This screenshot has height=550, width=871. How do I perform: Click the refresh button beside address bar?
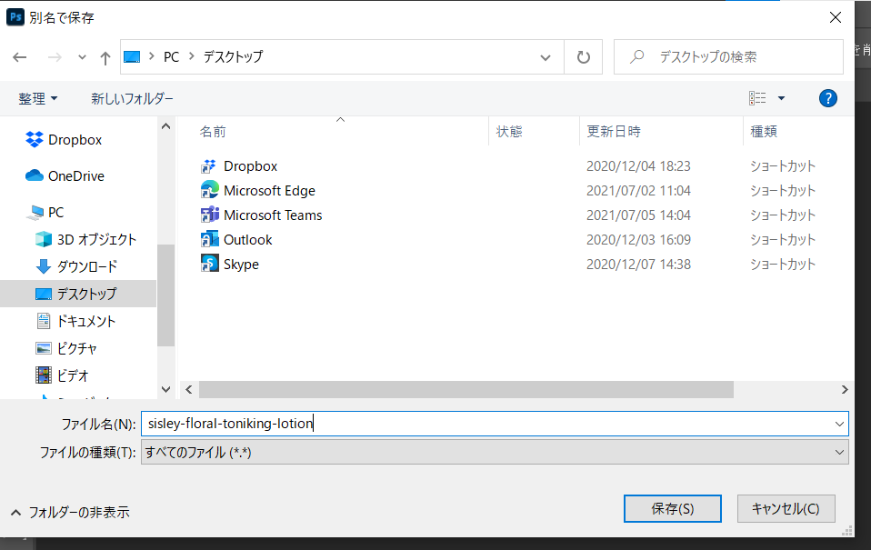583,57
